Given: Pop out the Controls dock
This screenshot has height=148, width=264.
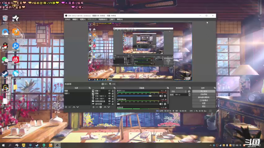Looking at the screenshot, I should click(215, 88).
